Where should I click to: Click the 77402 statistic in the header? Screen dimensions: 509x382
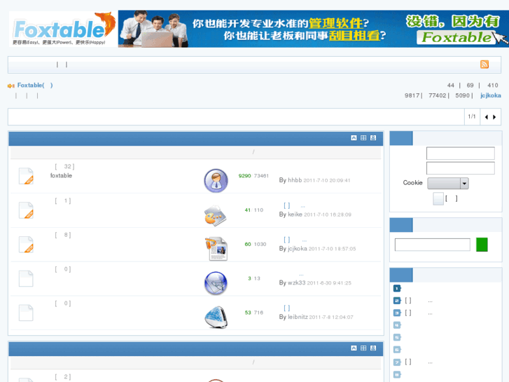coord(438,95)
